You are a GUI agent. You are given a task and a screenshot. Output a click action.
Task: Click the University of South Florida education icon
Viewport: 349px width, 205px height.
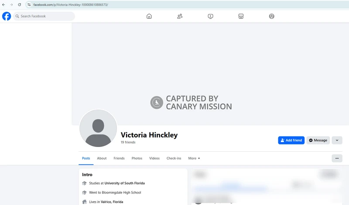pos(84,183)
